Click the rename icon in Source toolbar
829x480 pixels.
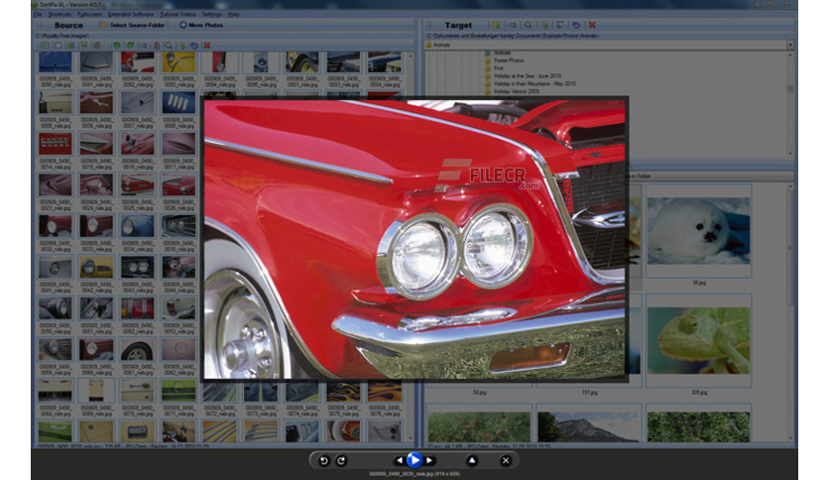coord(143,46)
